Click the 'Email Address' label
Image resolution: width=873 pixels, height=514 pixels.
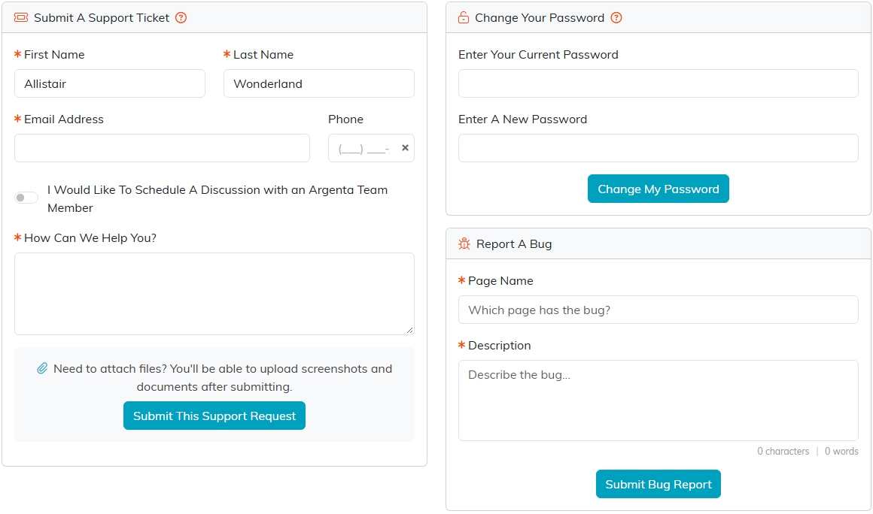[x=63, y=119]
